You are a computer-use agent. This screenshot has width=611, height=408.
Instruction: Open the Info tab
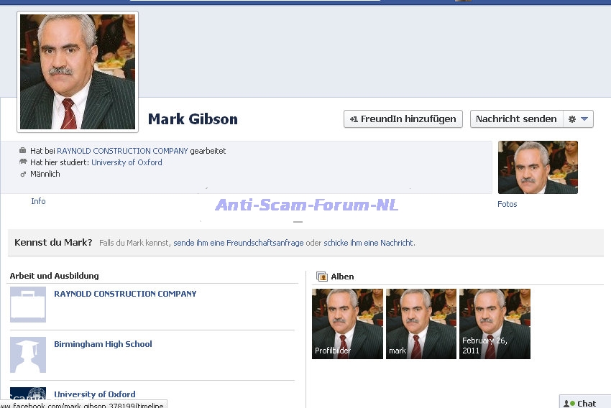coord(38,201)
